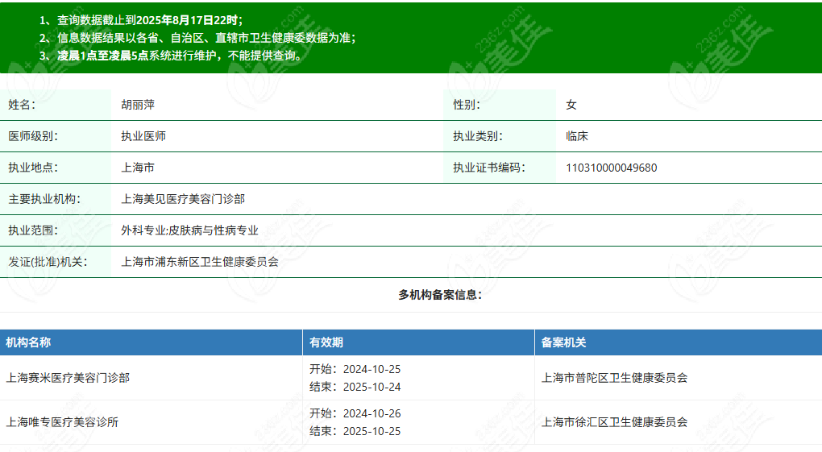Screen dimensions: 822x452
Task: Select the practice location 上海市
Action: point(138,168)
